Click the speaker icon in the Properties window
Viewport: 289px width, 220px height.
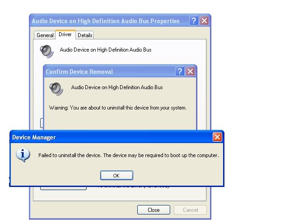pos(46,50)
